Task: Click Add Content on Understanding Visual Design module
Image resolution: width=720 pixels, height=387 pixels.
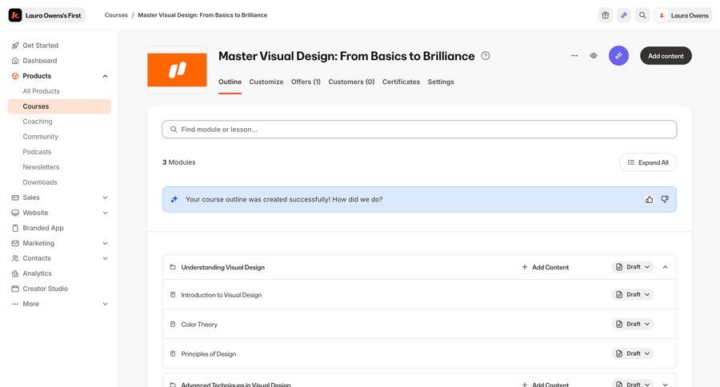Action: tap(545, 267)
